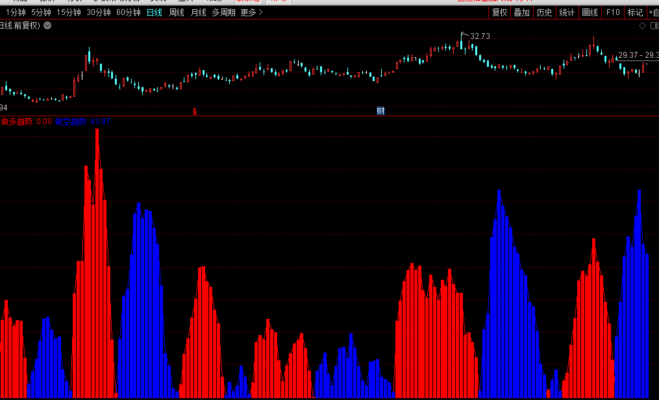659x400 pixels.
Task: Open the 多周期 multi-period view
Action: pyautogui.click(x=223, y=12)
